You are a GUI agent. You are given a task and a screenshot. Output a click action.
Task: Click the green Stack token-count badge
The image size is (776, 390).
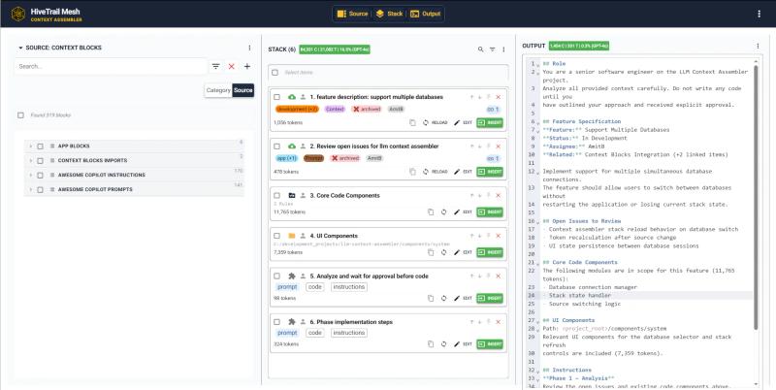(x=335, y=49)
